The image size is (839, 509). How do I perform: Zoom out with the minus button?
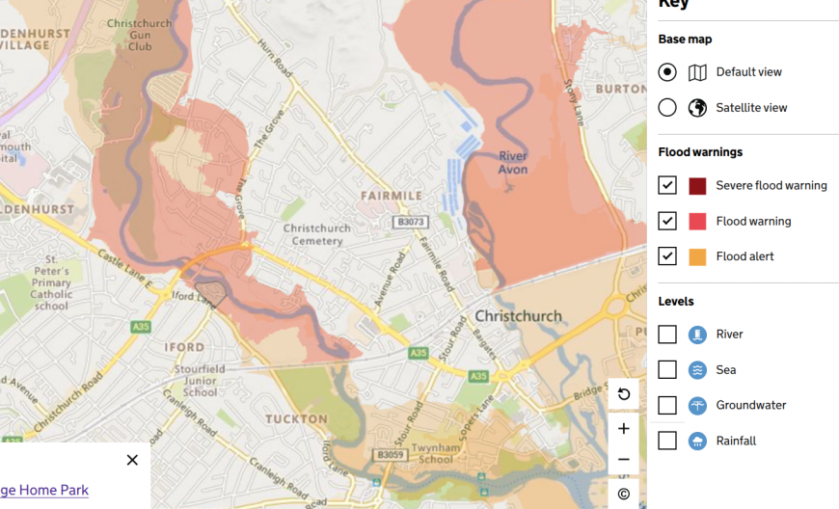(x=623, y=459)
